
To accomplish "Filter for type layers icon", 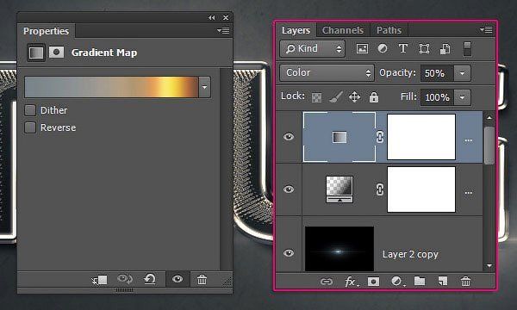I will 403,49.
